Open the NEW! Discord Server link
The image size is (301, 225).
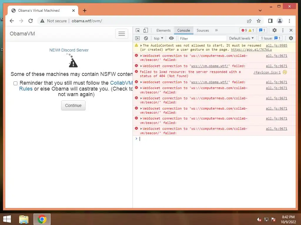tap(69, 50)
